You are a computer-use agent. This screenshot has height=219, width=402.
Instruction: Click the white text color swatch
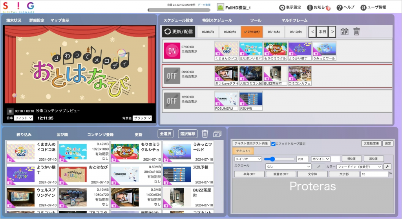coord(335,159)
